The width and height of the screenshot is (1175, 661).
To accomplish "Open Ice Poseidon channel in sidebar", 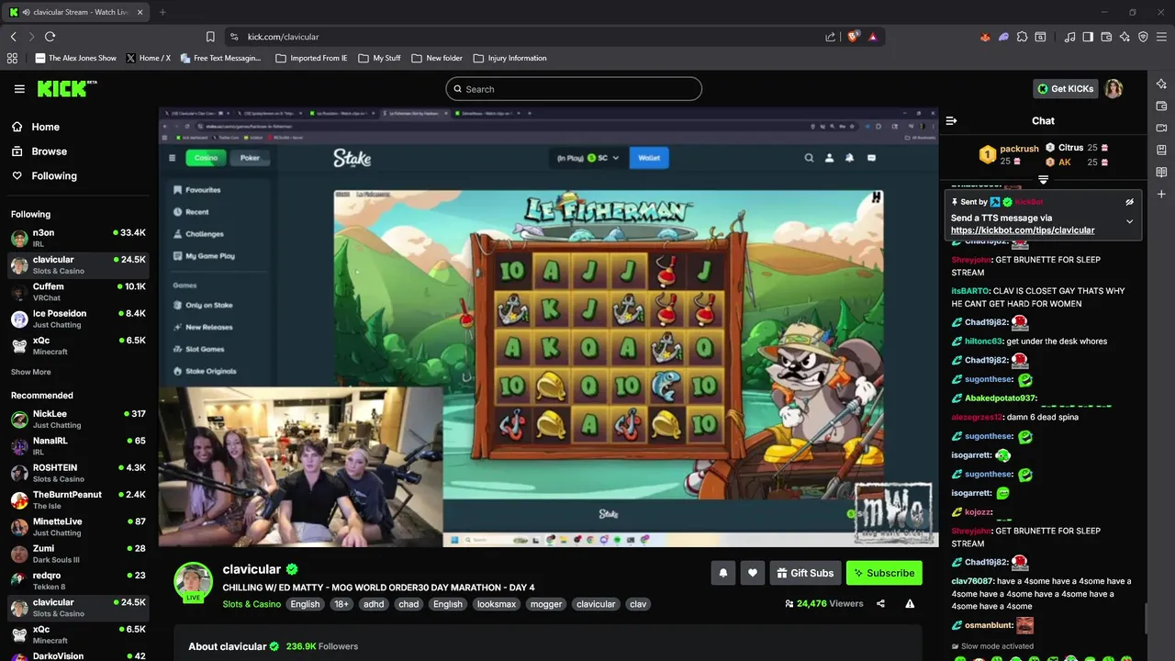I will point(78,319).
